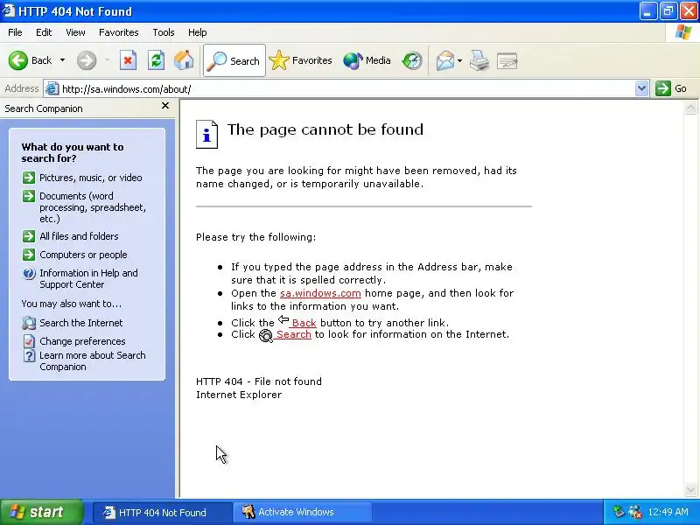Click Search the Internet option
This screenshot has width=700, height=525.
point(80,323)
